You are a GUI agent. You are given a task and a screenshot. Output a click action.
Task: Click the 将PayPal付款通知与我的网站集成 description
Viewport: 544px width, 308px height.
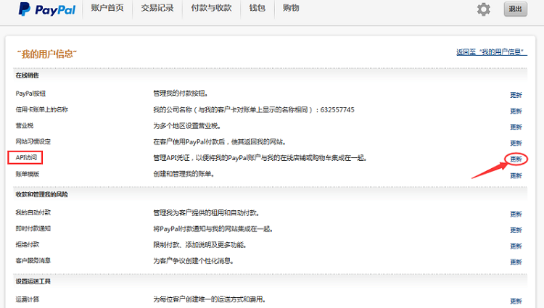(213, 229)
